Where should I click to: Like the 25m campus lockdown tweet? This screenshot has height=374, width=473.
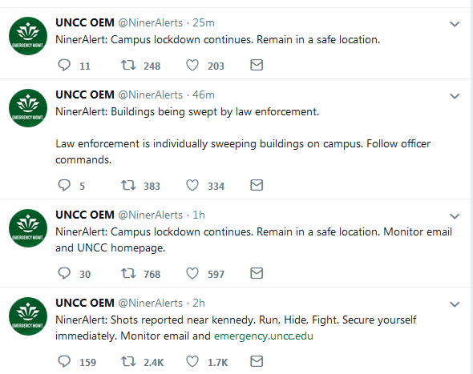tap(192, 65)
